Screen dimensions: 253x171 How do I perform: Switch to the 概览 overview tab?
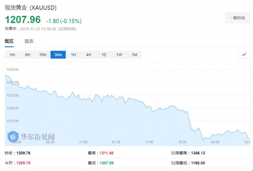click(x=9, y=41)
